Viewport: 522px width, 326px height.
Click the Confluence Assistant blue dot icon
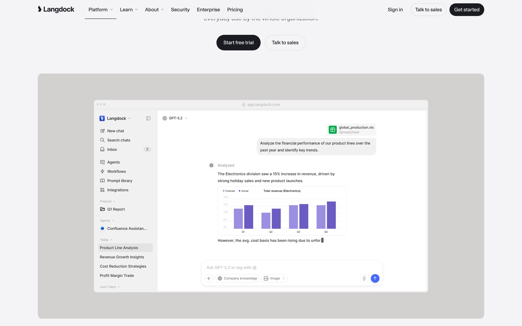click(x=102, y=229)
